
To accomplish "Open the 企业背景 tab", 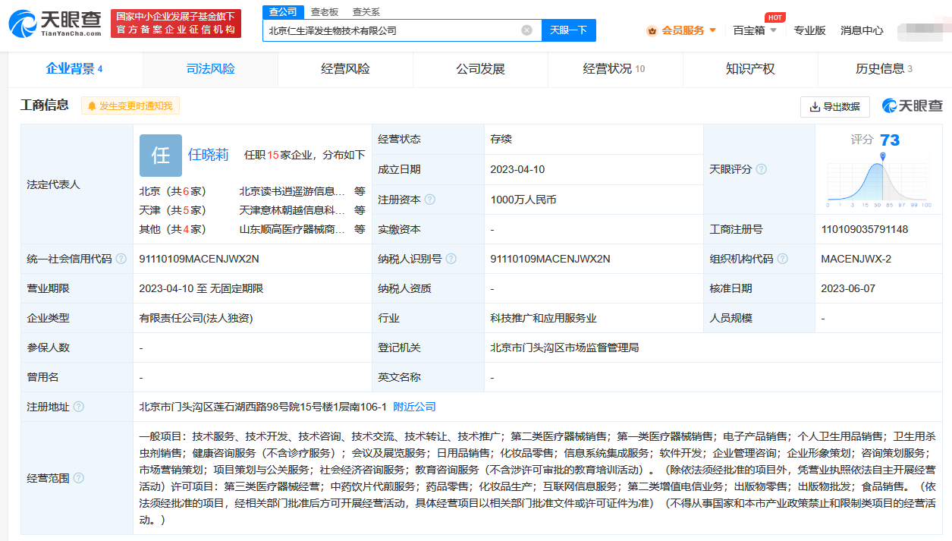I will click(x=74, y=69).
